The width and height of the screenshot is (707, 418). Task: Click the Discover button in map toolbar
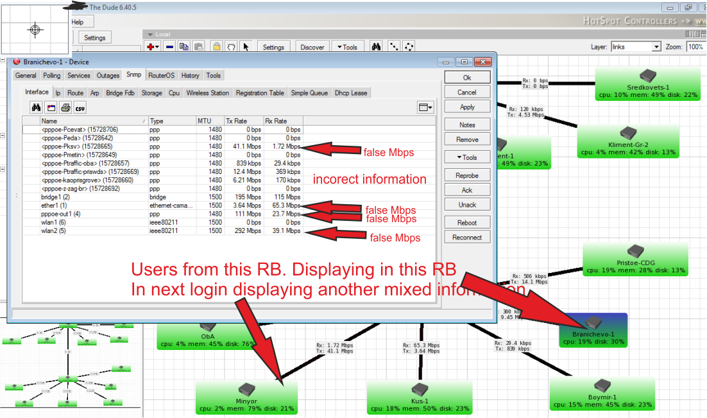[312, 47]
